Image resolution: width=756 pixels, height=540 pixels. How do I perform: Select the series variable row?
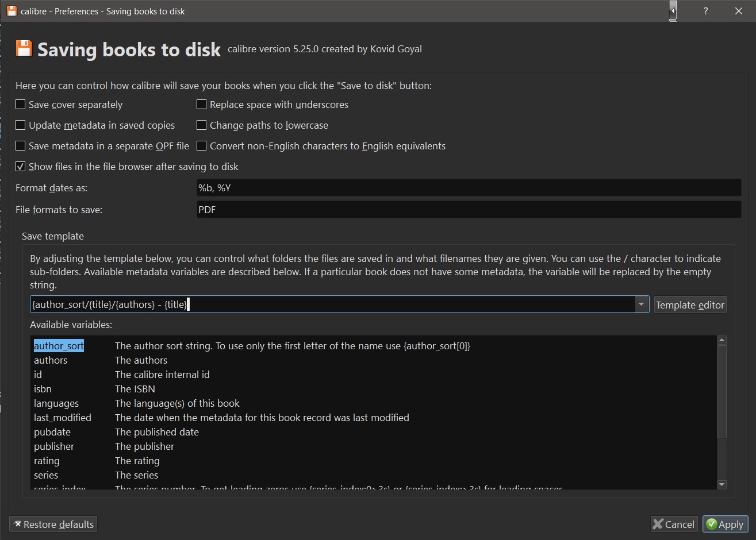[x=46, y=475]
